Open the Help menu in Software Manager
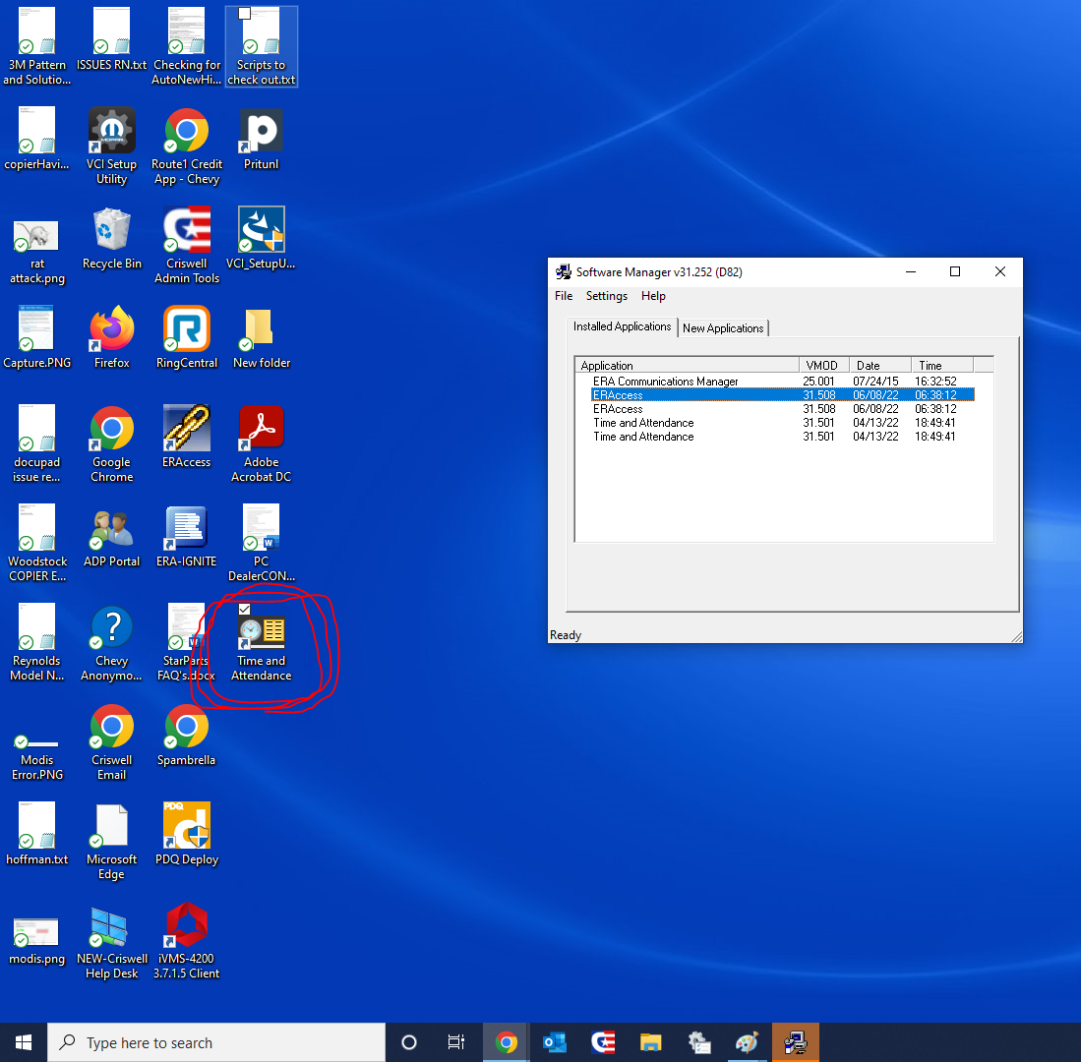Viewport: 1081px width, 1062px height. 653,296
